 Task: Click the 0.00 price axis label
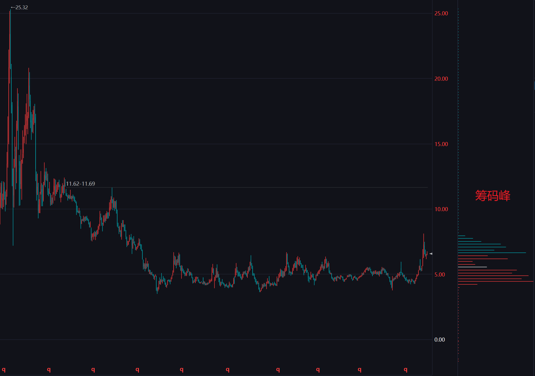tap(440, 340)
